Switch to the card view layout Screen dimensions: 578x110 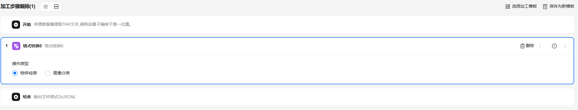(x=56, y=7)
